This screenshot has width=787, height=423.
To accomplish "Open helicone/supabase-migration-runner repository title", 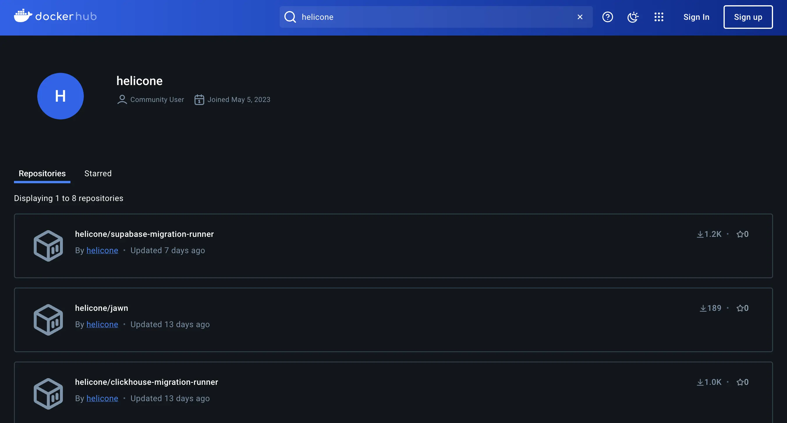I will [145, 234].
